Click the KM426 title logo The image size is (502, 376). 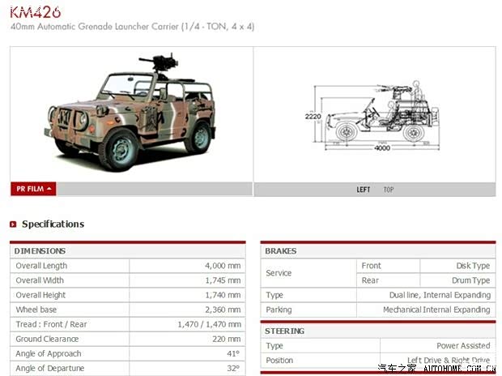pyautogui.click(x=35, y=11)
